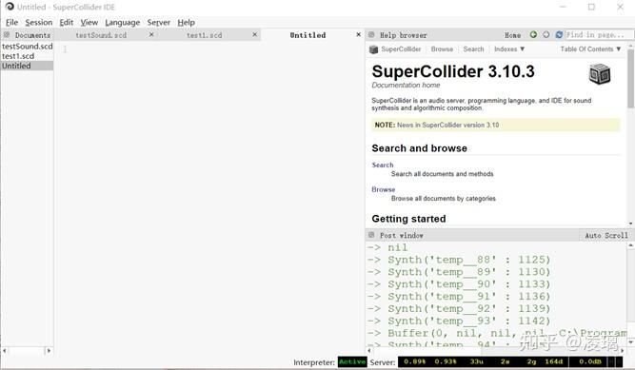This screenshot has width=635, height=370.
Task: Click the SuperCollider app icon in title bar
Action: click(x=10, y=7)
